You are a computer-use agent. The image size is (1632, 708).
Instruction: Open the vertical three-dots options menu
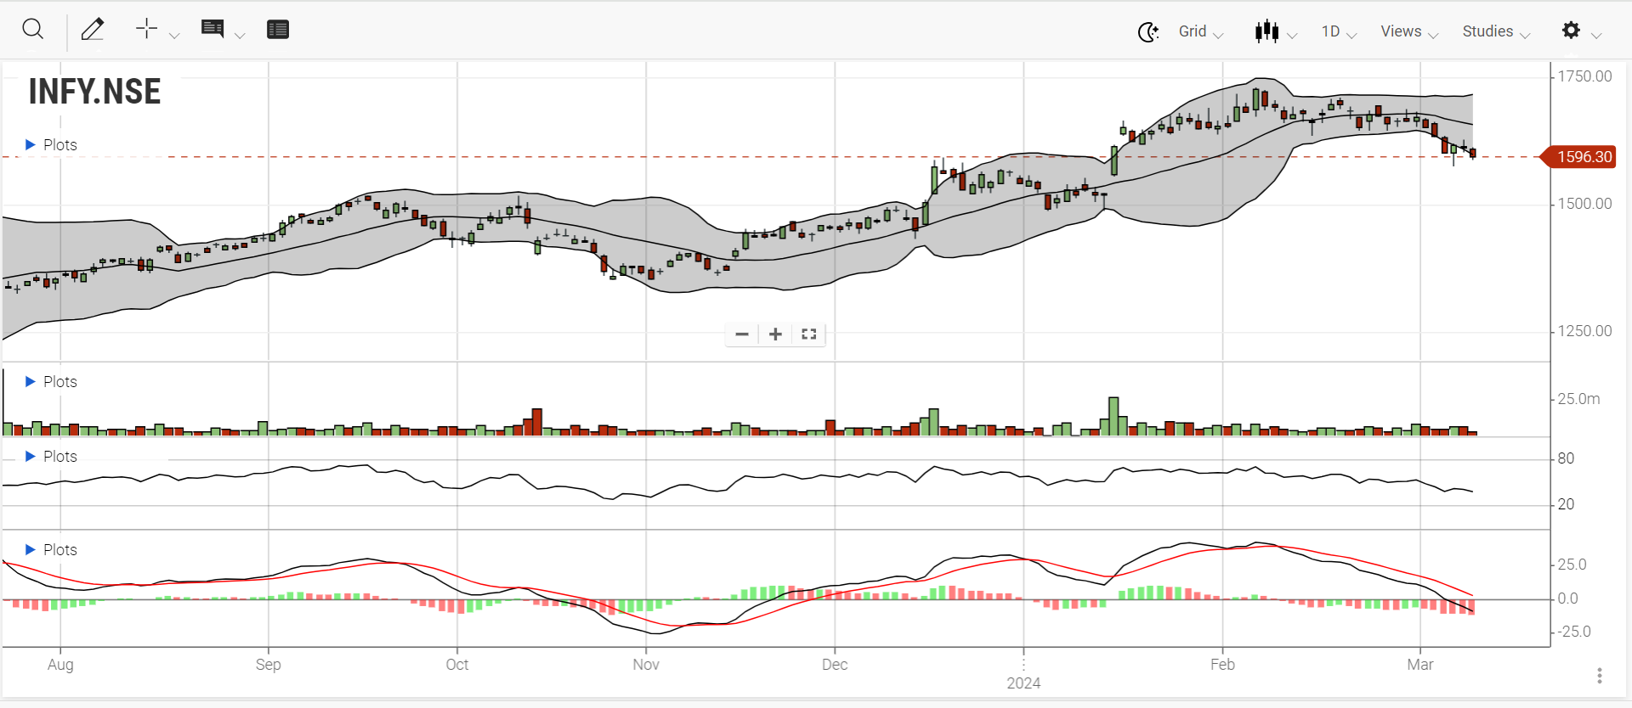point(1600,676)
